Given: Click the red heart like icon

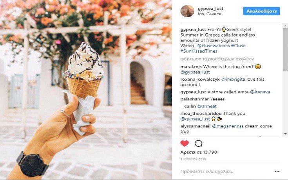Looking at the screenshot, I should [x=185, y=144].
